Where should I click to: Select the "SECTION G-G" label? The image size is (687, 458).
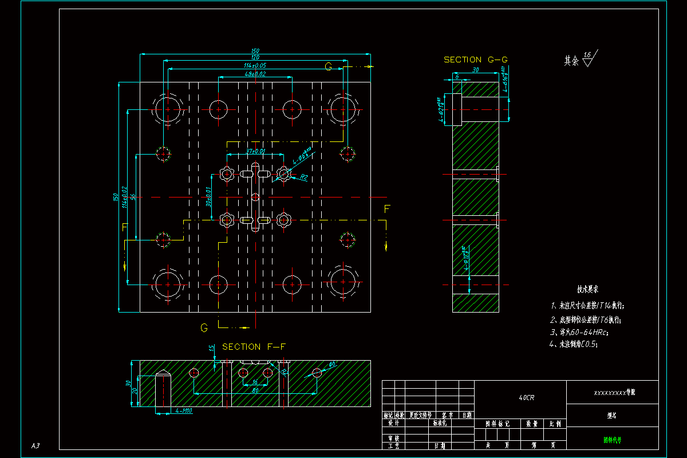tap(476, 60)
